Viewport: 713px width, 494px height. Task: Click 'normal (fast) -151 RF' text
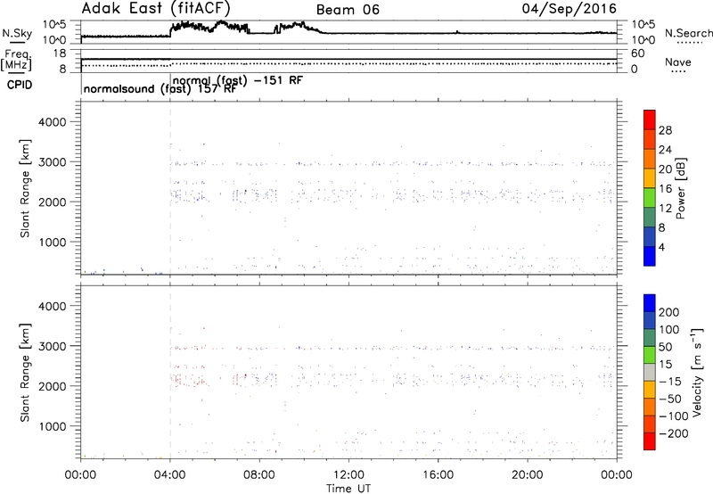click(237, 80)
